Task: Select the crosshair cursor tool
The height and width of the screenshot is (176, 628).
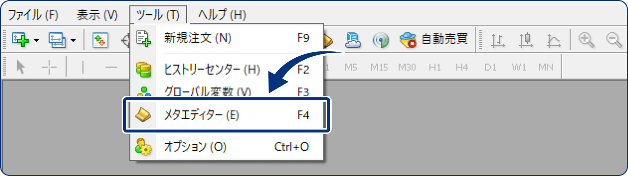Action: [x=50, y=67]
